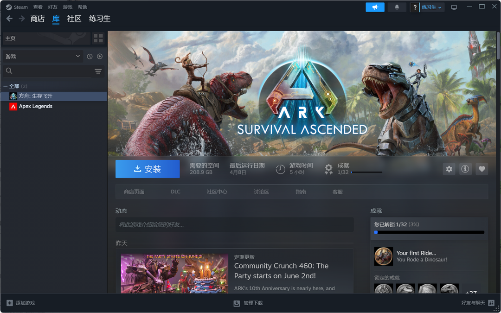Viewport: 501px width, 313px height.
Task: View Your first Ride achievement icon
Action: (x=384, y=256)
